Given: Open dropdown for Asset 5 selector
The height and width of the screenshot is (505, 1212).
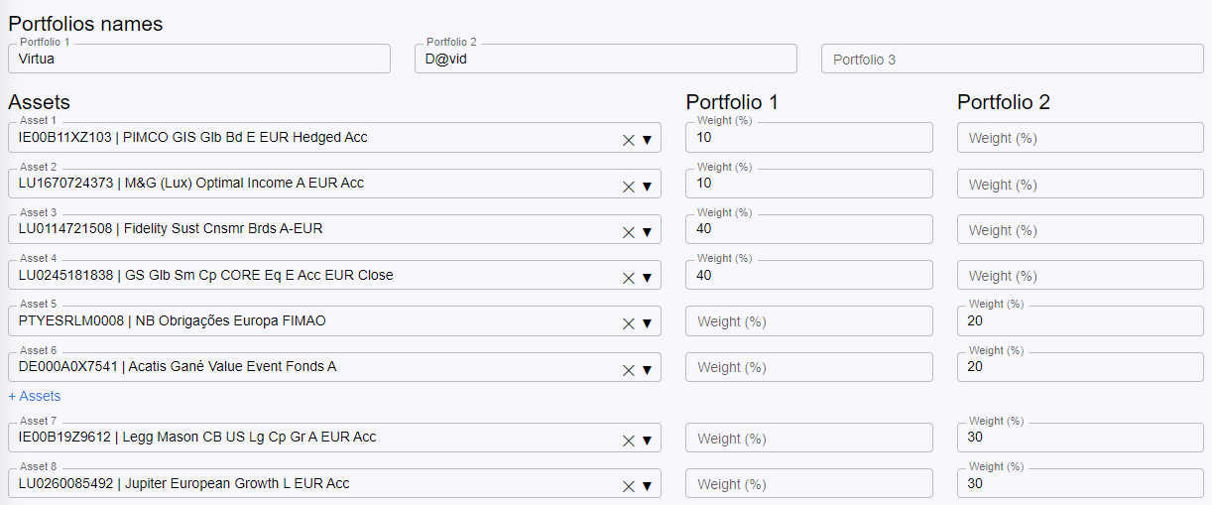Looking at the screenshot, I should pos(647,322).
